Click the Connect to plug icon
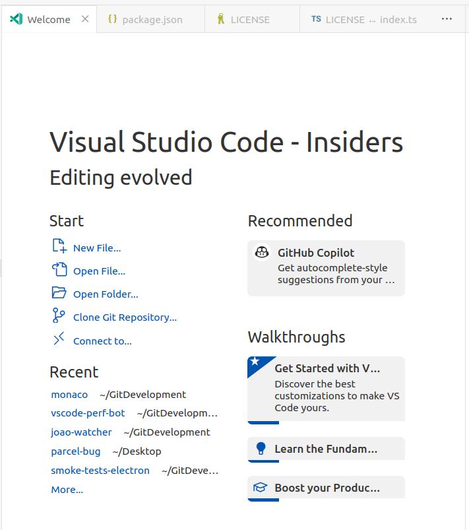 [x=58, y=338]
